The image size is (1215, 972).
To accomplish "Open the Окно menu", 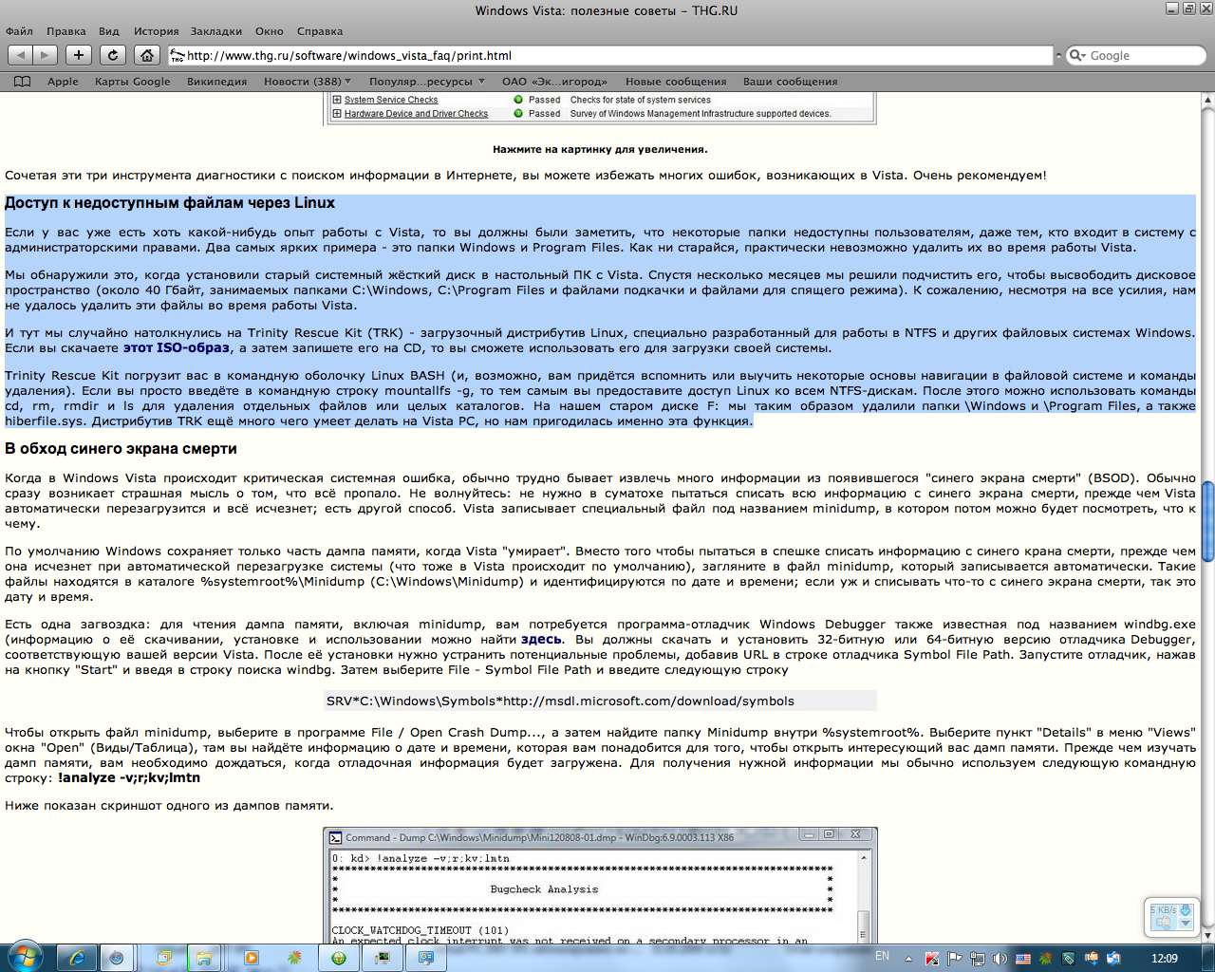I will [270, 31].
